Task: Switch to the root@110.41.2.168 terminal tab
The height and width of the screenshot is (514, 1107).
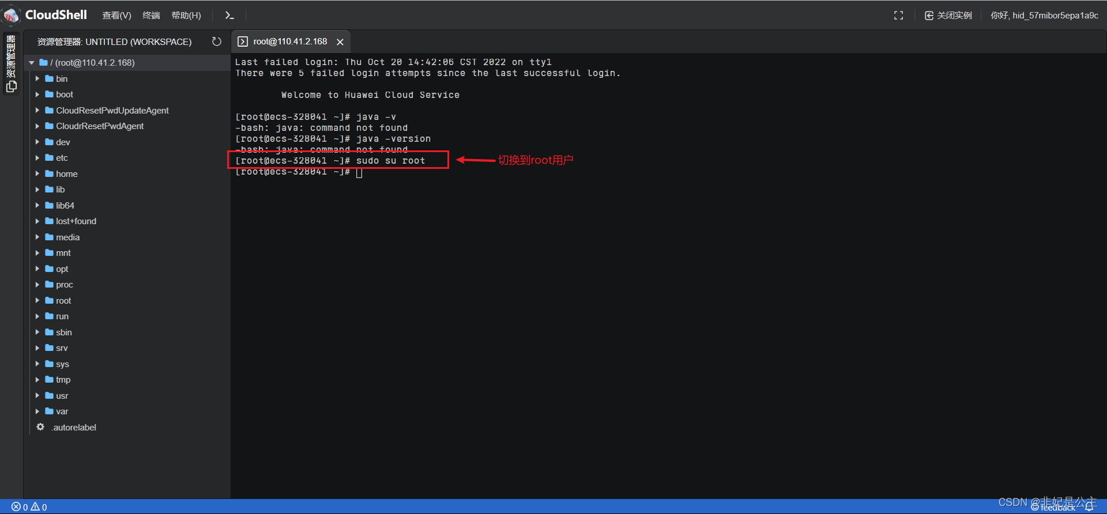Action: [290, 41]
